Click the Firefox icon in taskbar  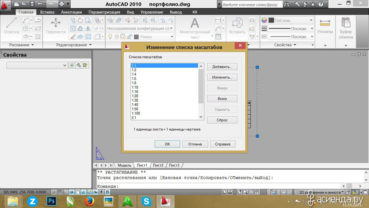[89, 201]
